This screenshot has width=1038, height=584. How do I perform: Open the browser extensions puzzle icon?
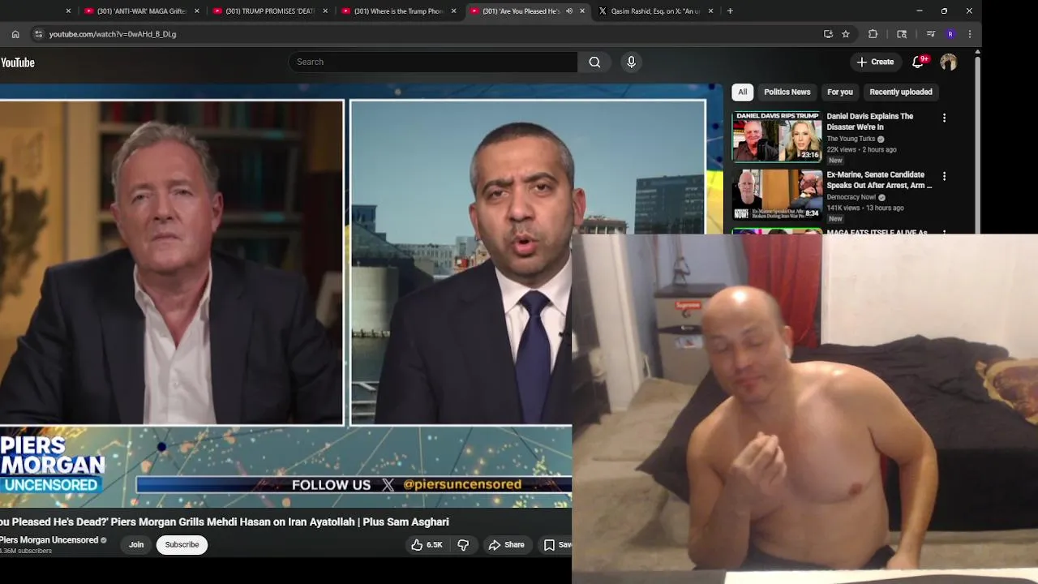873,34
